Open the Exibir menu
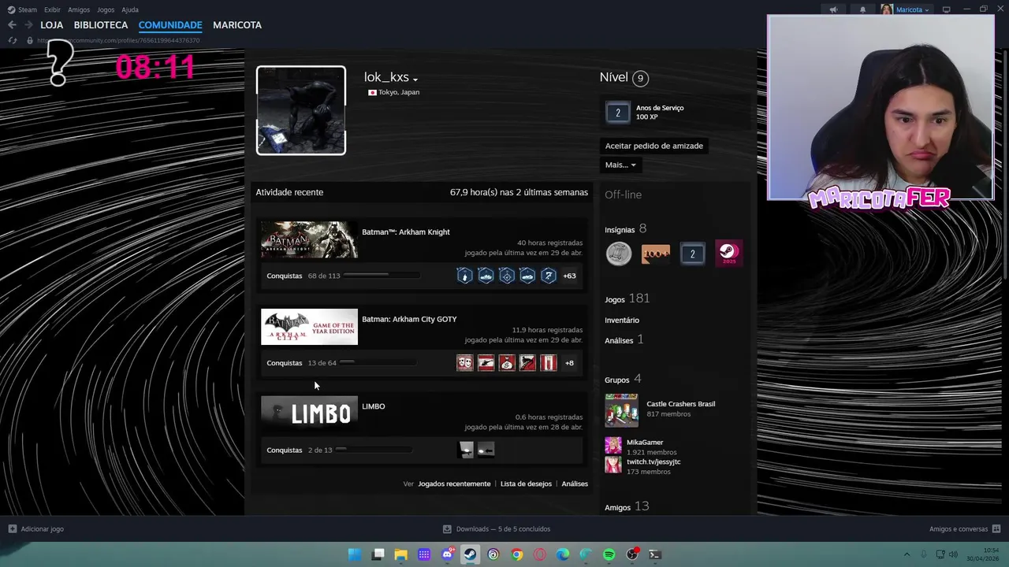 coord(52,9)
